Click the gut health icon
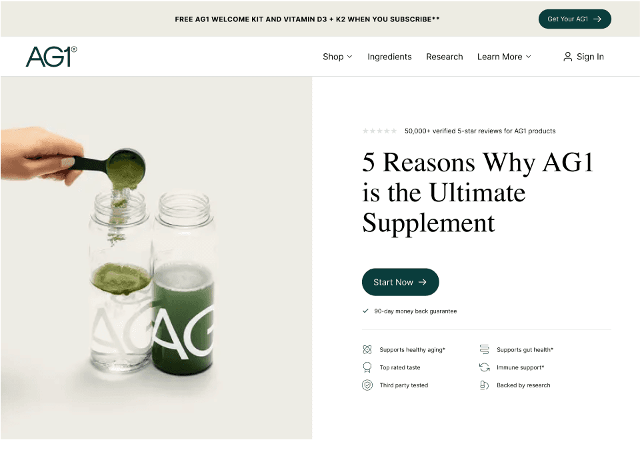This screenshot has width=642, height=466. pos(485,349)
